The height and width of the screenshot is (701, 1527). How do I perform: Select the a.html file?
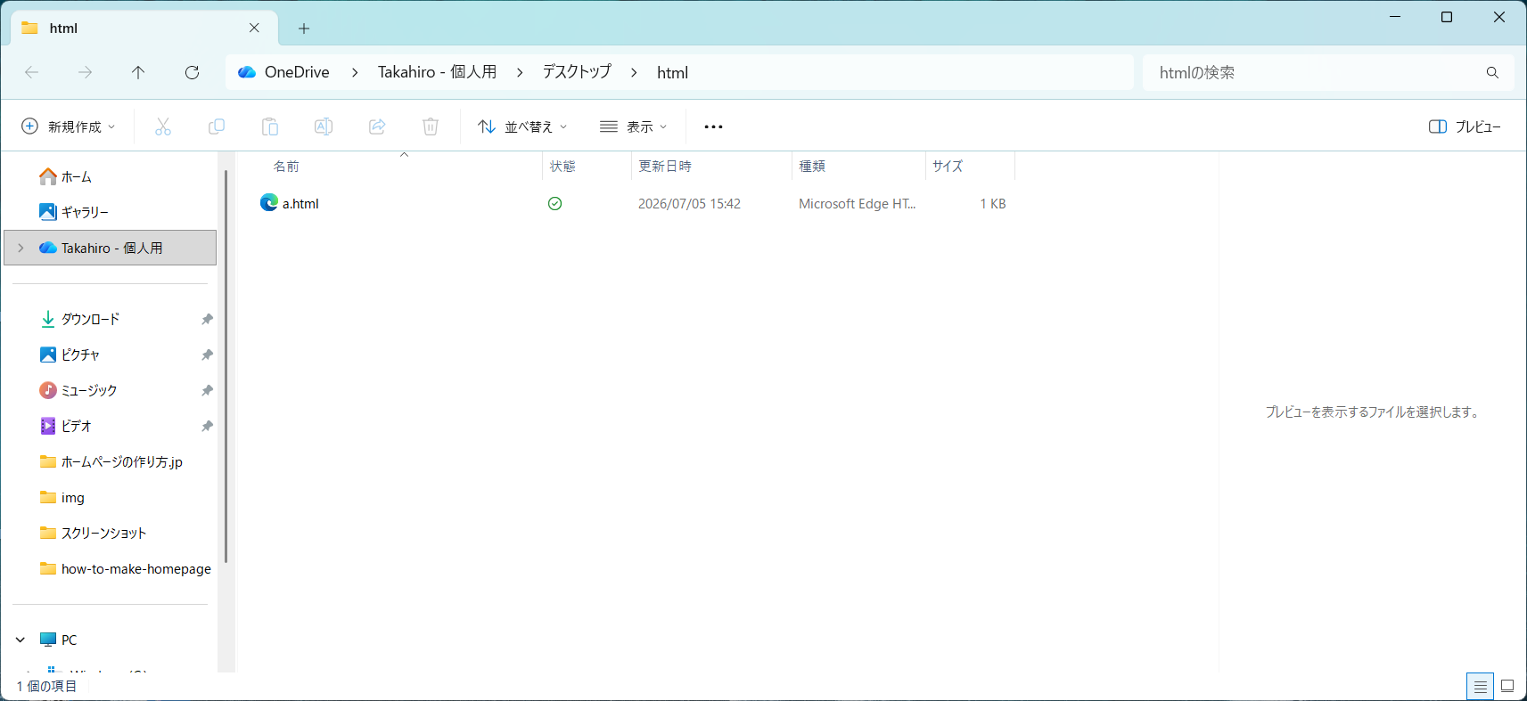click(x=289, y=203)
